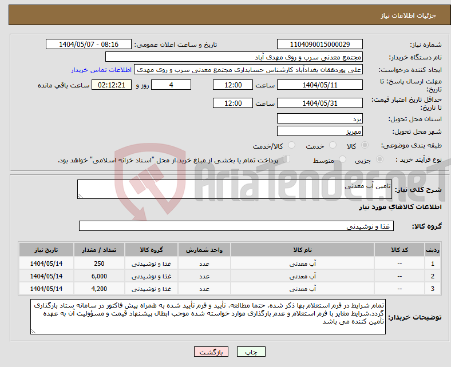Click the response deadline time 12:00 field

(233, 85)
